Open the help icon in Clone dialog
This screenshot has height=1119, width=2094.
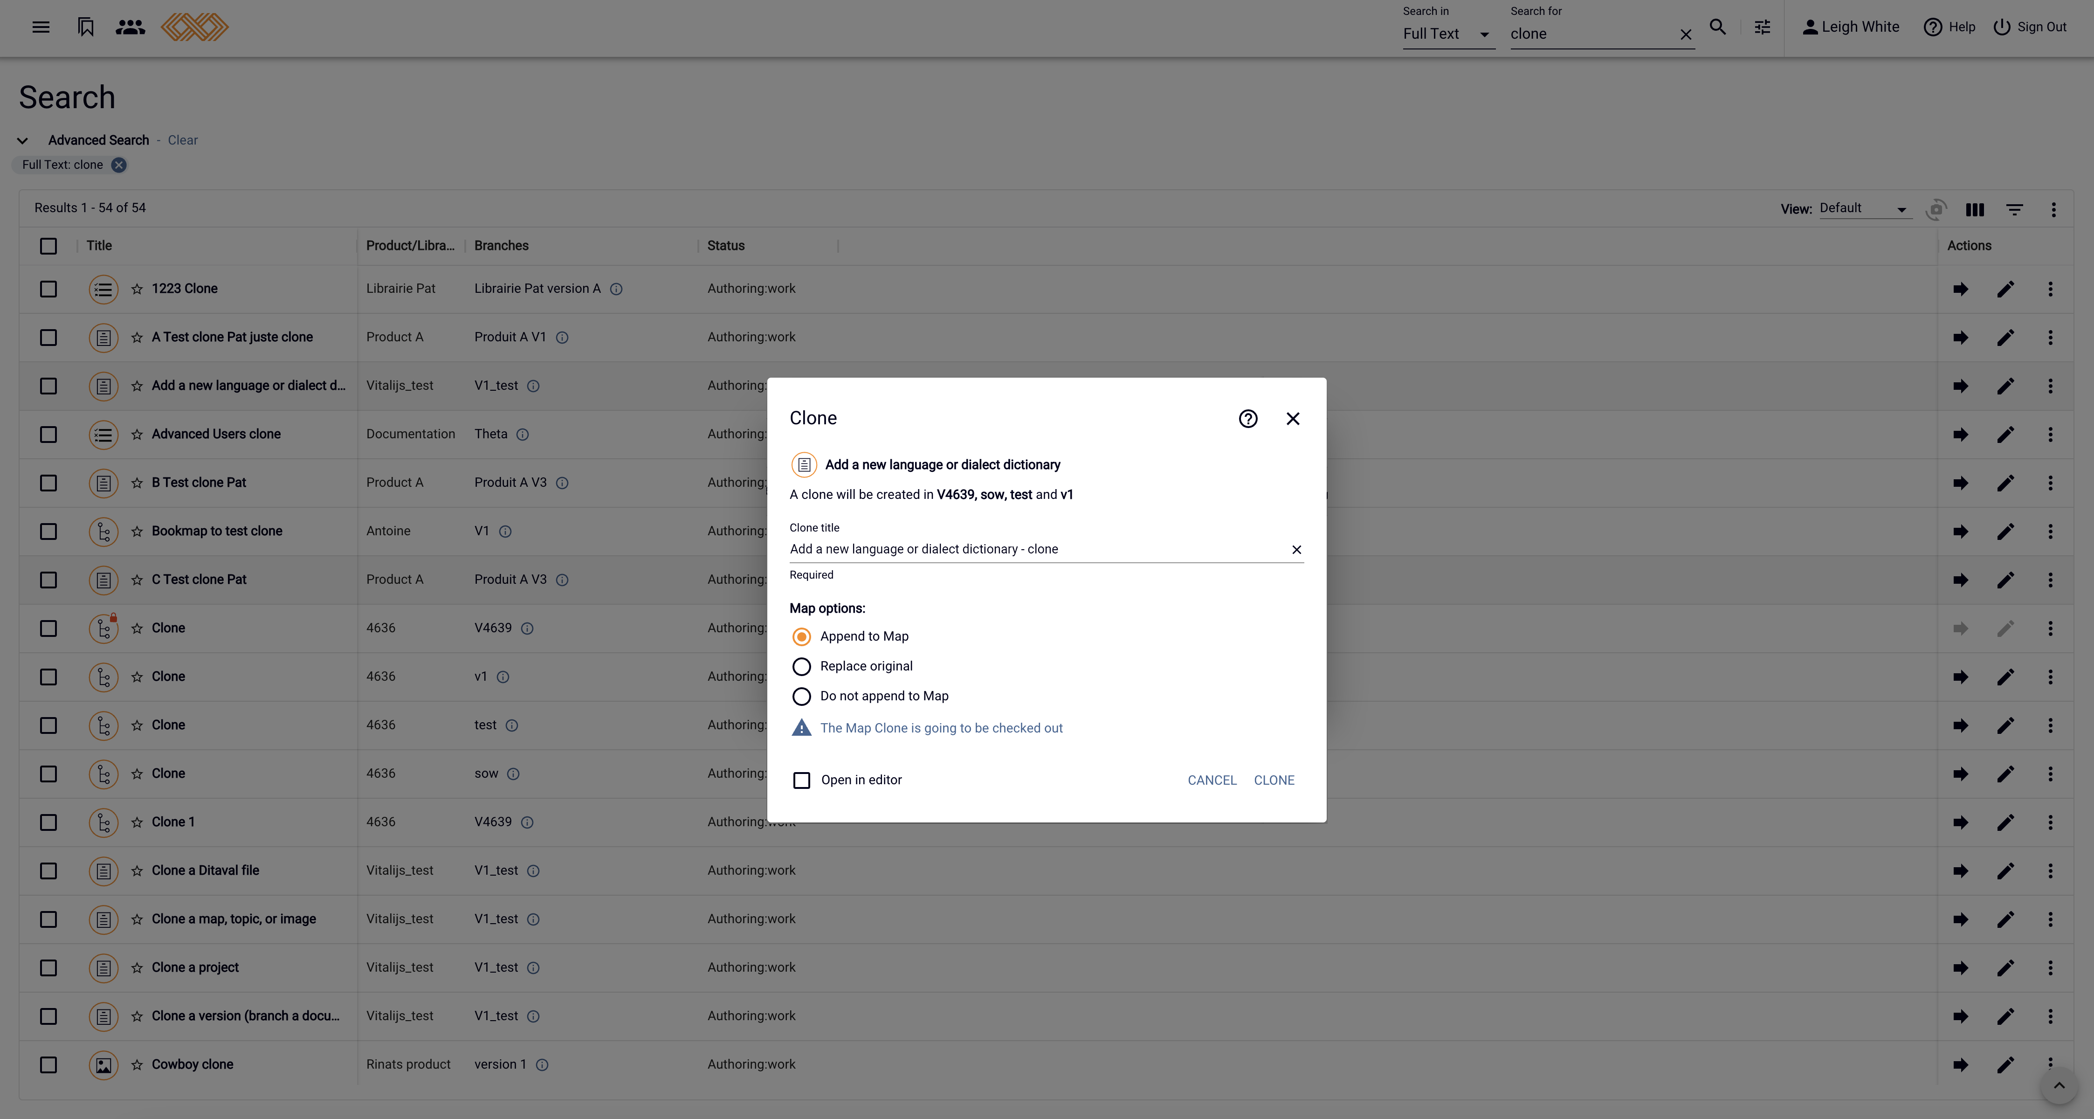click(x=1248, y=419)
